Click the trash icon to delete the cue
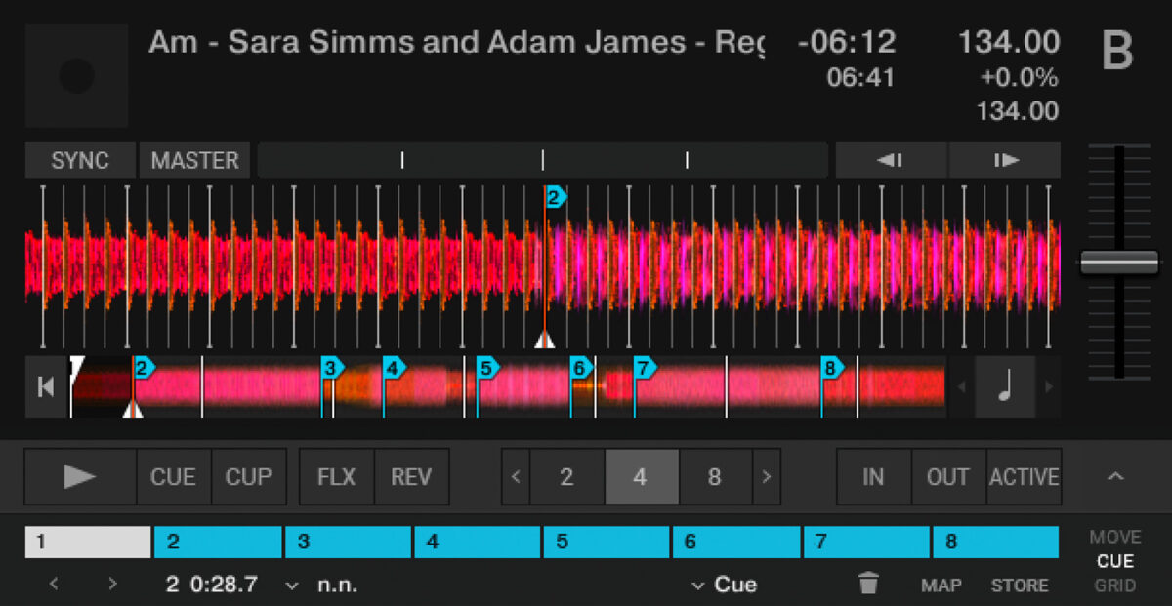The height and width of the screenshot is (606, 1172). [865, 585]
